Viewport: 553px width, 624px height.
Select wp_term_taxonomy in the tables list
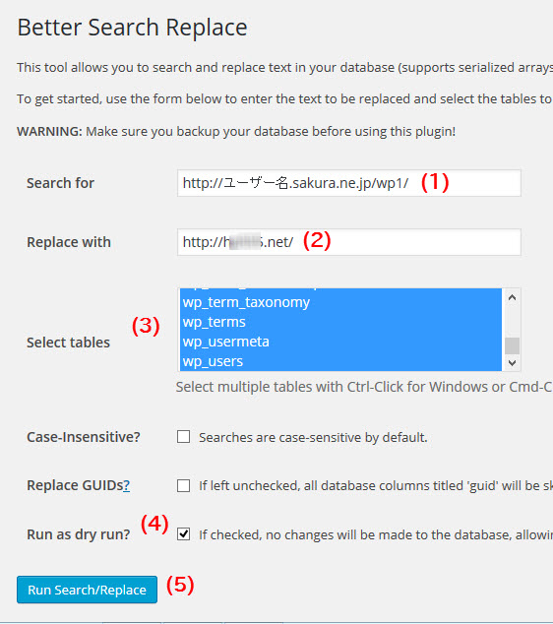coord(340,302)
